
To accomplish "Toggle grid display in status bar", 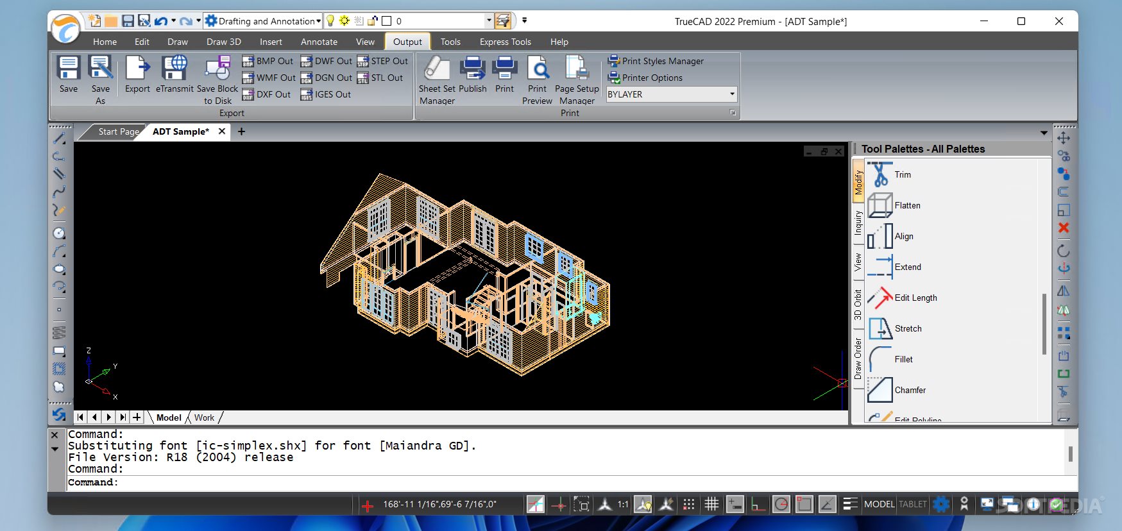I will [711, 504].
